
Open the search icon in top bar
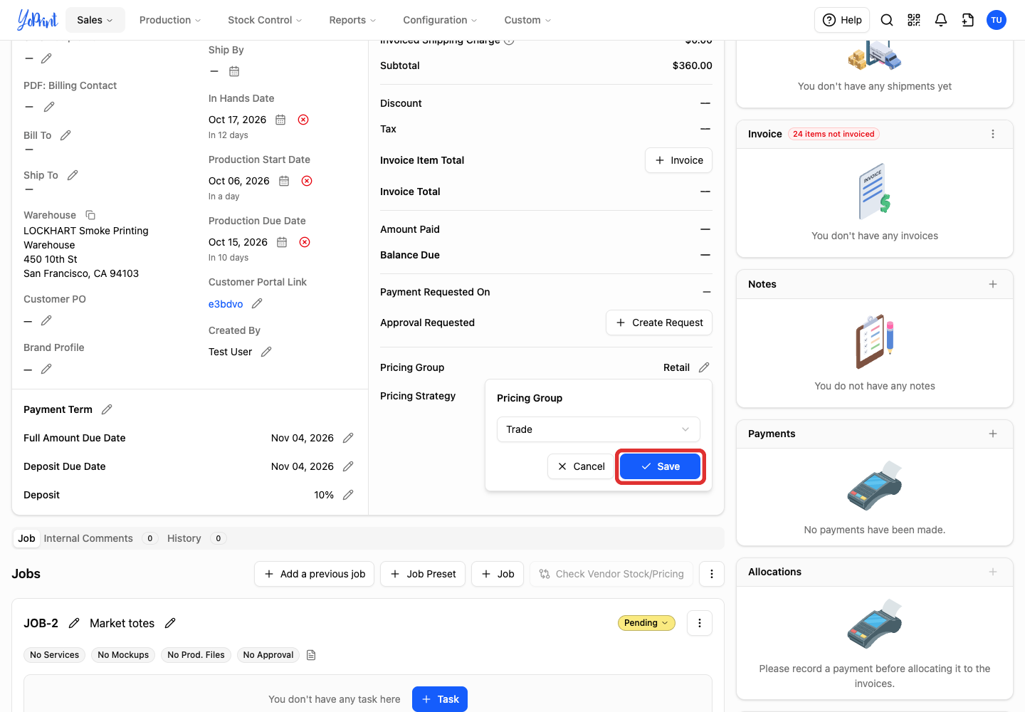[887, 20]
